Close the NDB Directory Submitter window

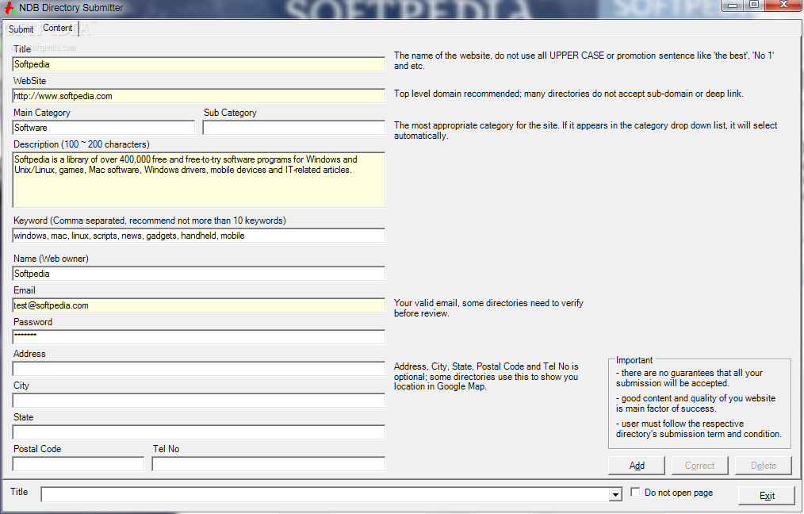tap(783, 6)
